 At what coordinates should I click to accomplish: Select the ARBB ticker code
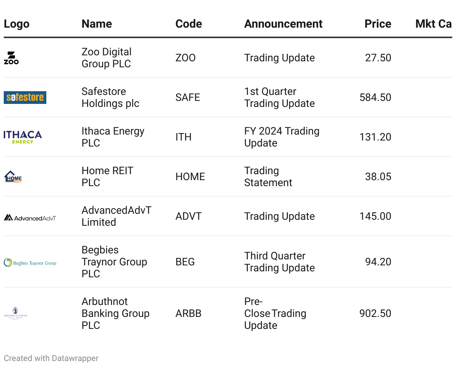click(x=188, y=314)
